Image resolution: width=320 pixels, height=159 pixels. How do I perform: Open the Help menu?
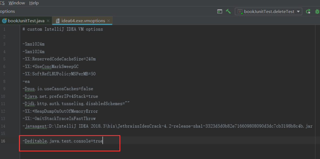[x=34, y=3]
